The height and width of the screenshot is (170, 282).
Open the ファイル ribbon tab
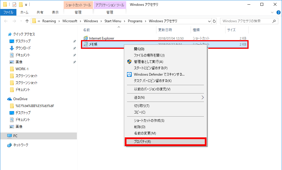pos(8,12)
